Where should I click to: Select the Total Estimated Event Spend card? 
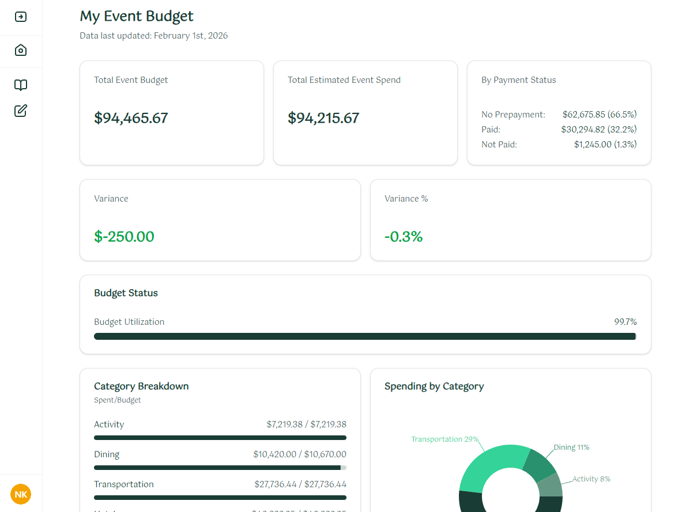pos(365,113)
